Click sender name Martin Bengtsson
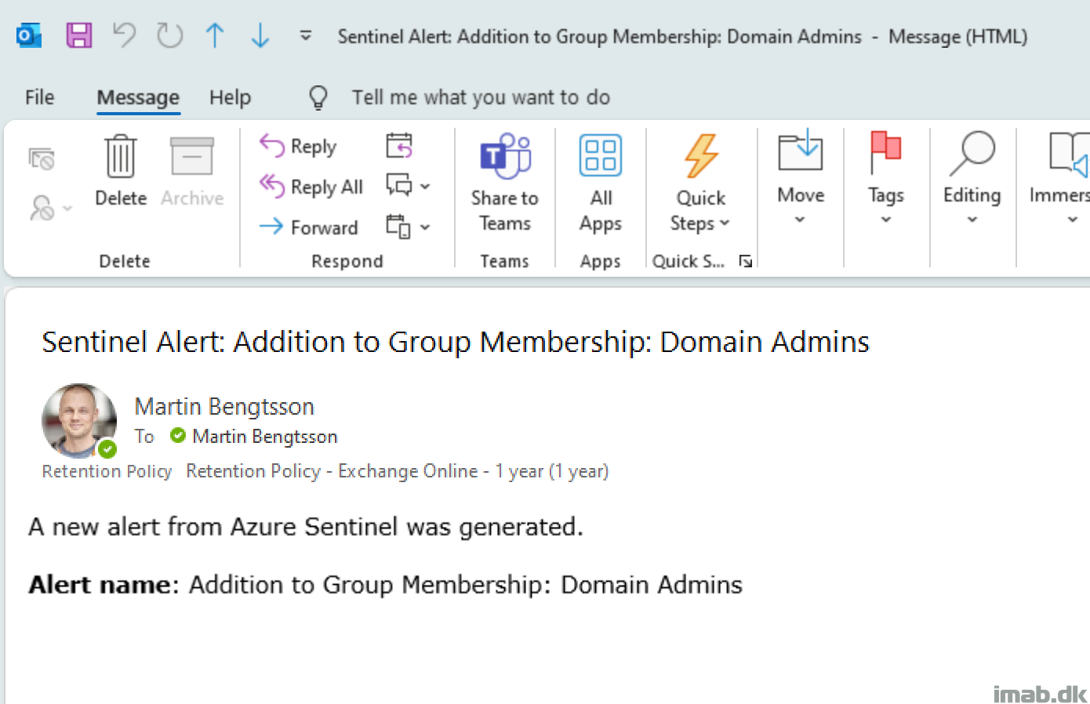Viewport: 1090px width, 704px height. (x=224, y=407)
